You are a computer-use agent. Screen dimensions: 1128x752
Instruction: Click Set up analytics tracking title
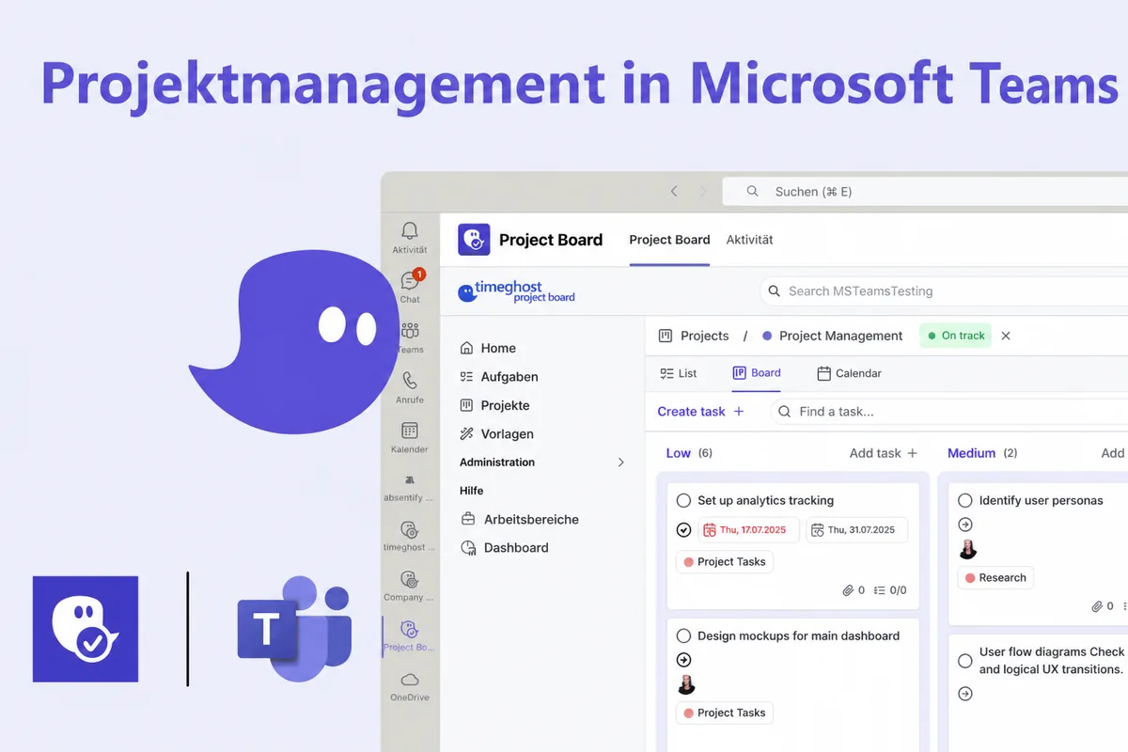[765, 501]
